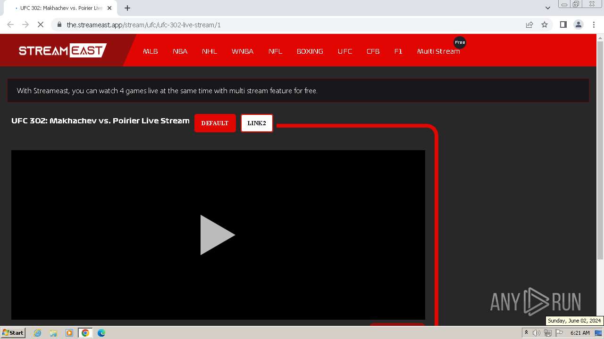
Task: Click the StreamEast logo
Action: tap(62, 50)
